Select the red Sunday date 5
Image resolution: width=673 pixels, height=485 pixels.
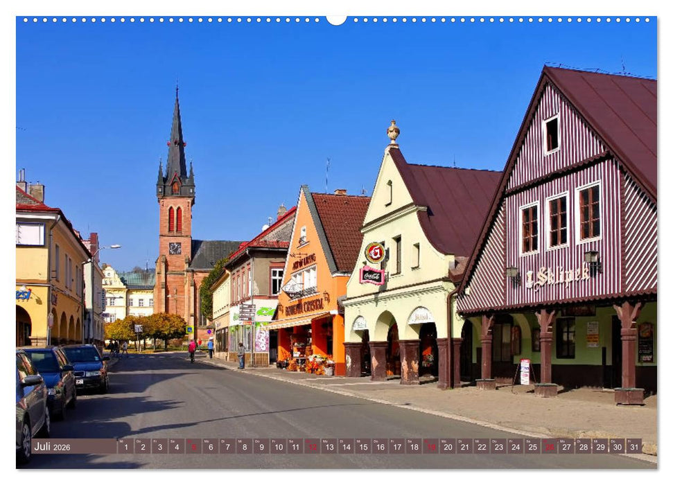point(194,448)
